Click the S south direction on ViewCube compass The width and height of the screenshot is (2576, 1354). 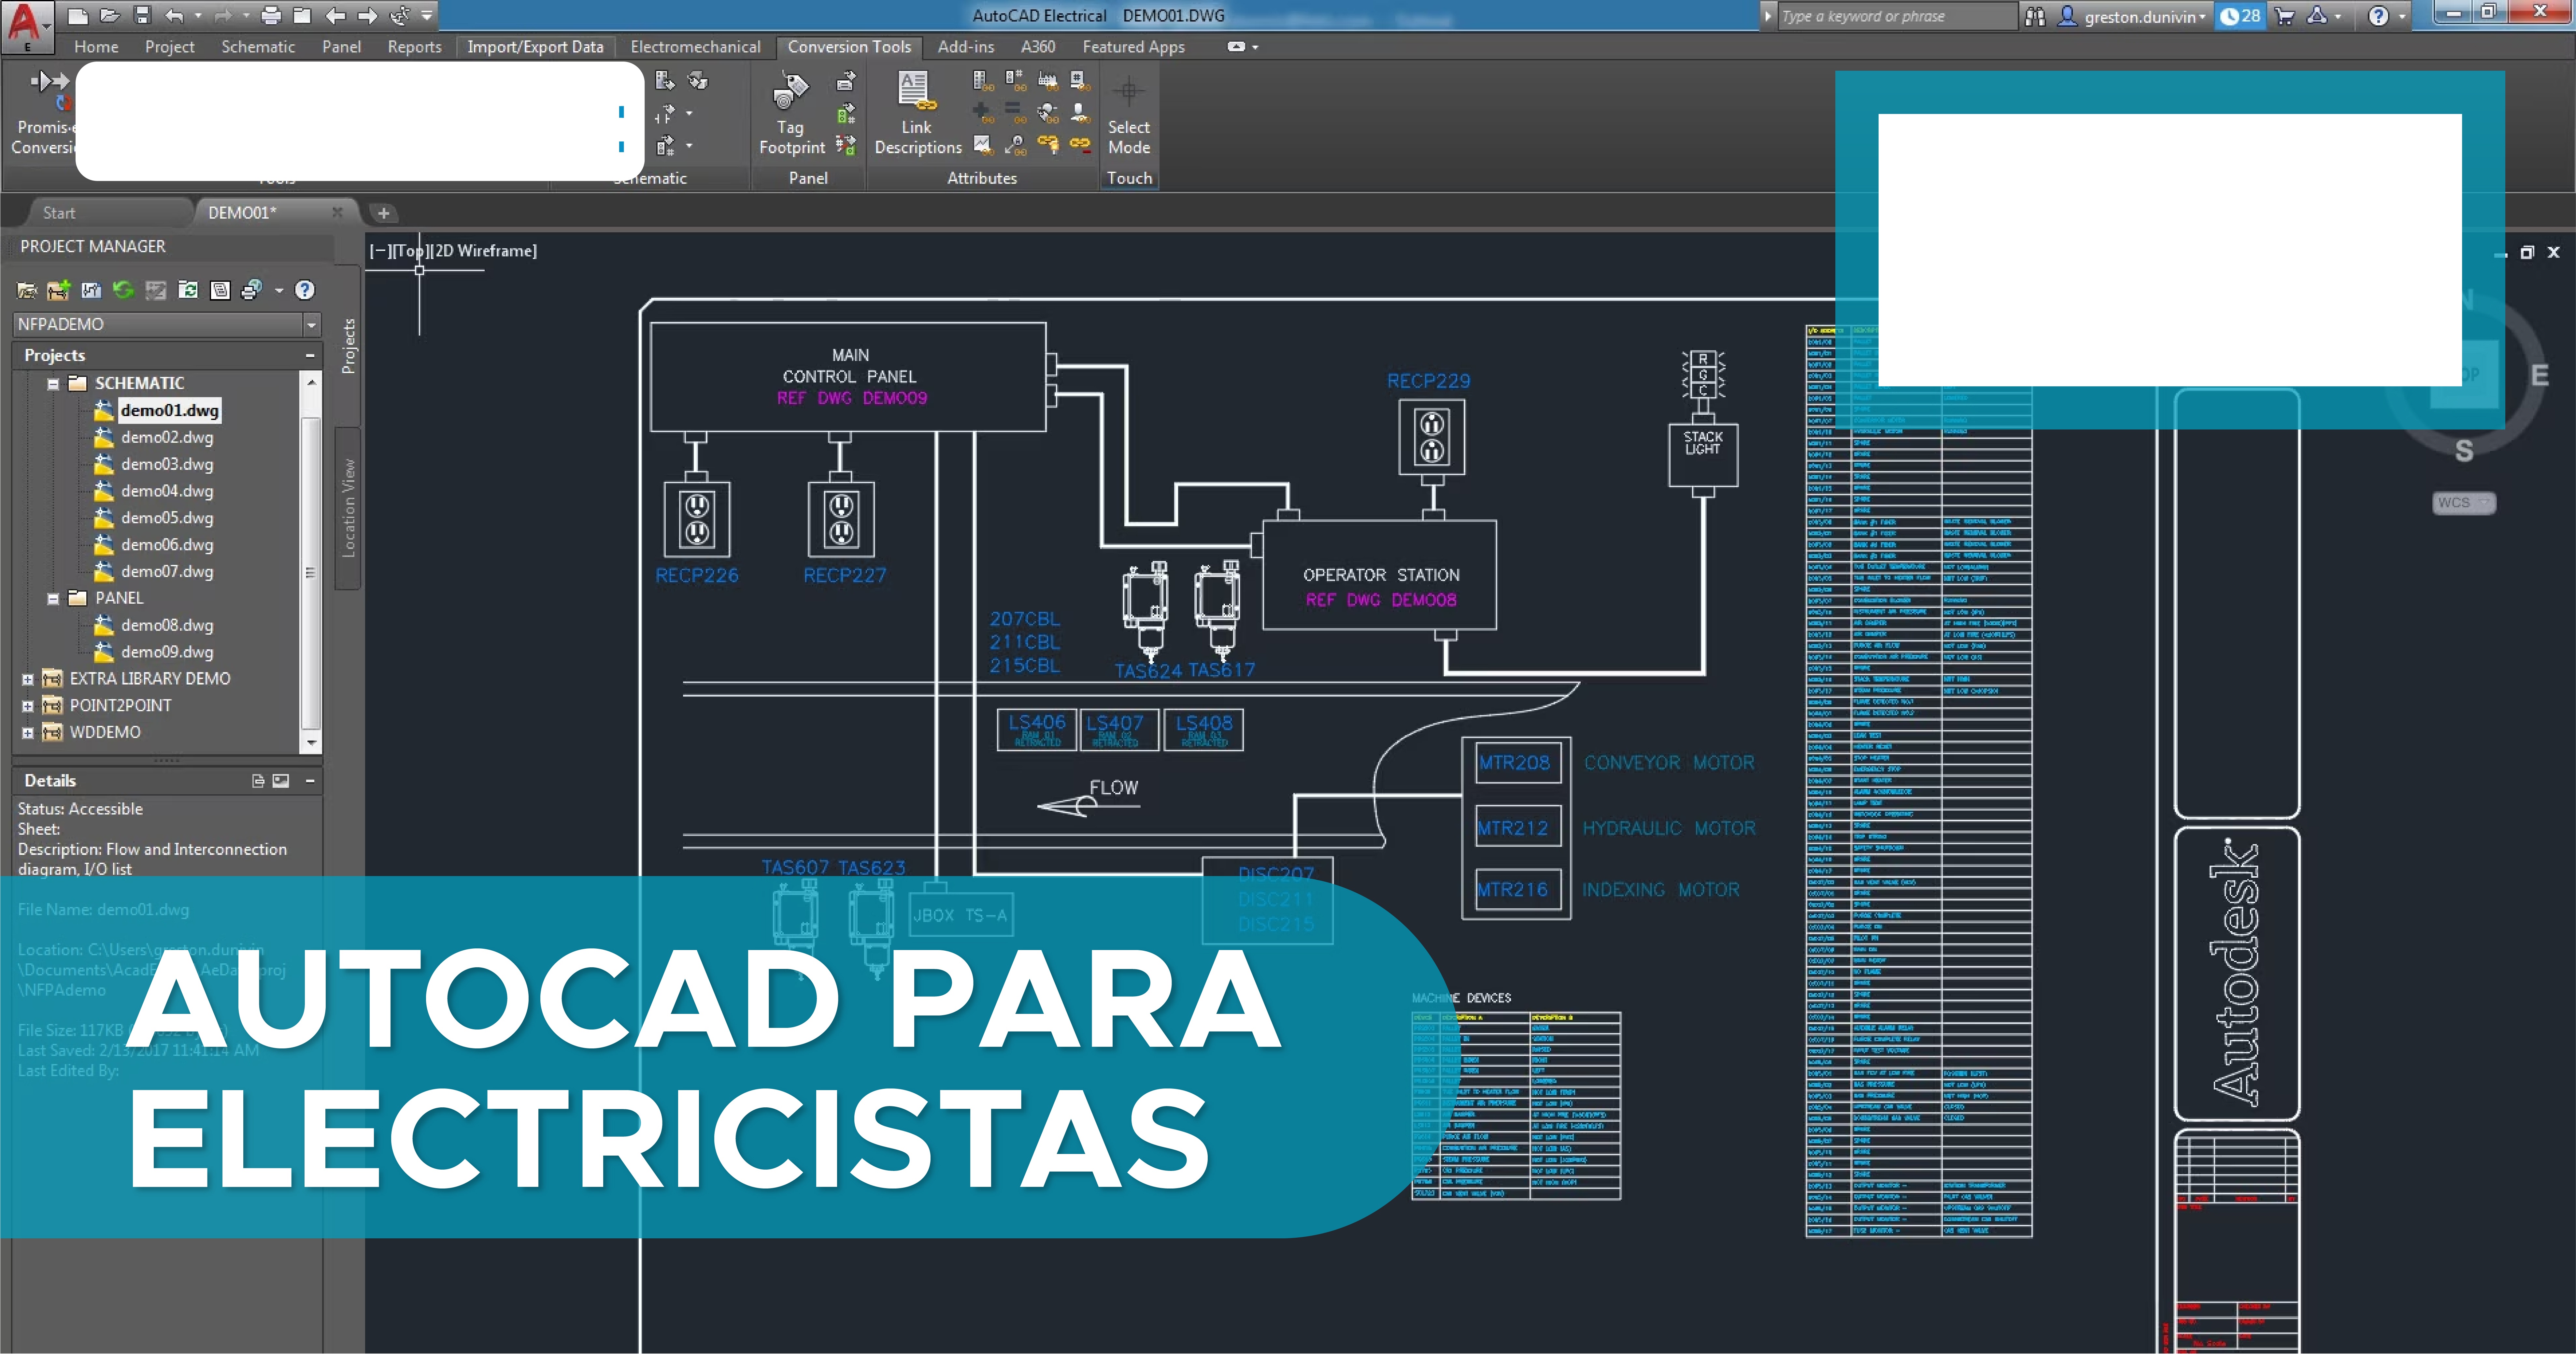point(2464,451)
